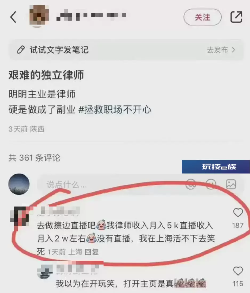This screenshot has width=250, height=293.
Task: Open the #拯救职场不开心 hashtag
Action: (x=115, y=110)
